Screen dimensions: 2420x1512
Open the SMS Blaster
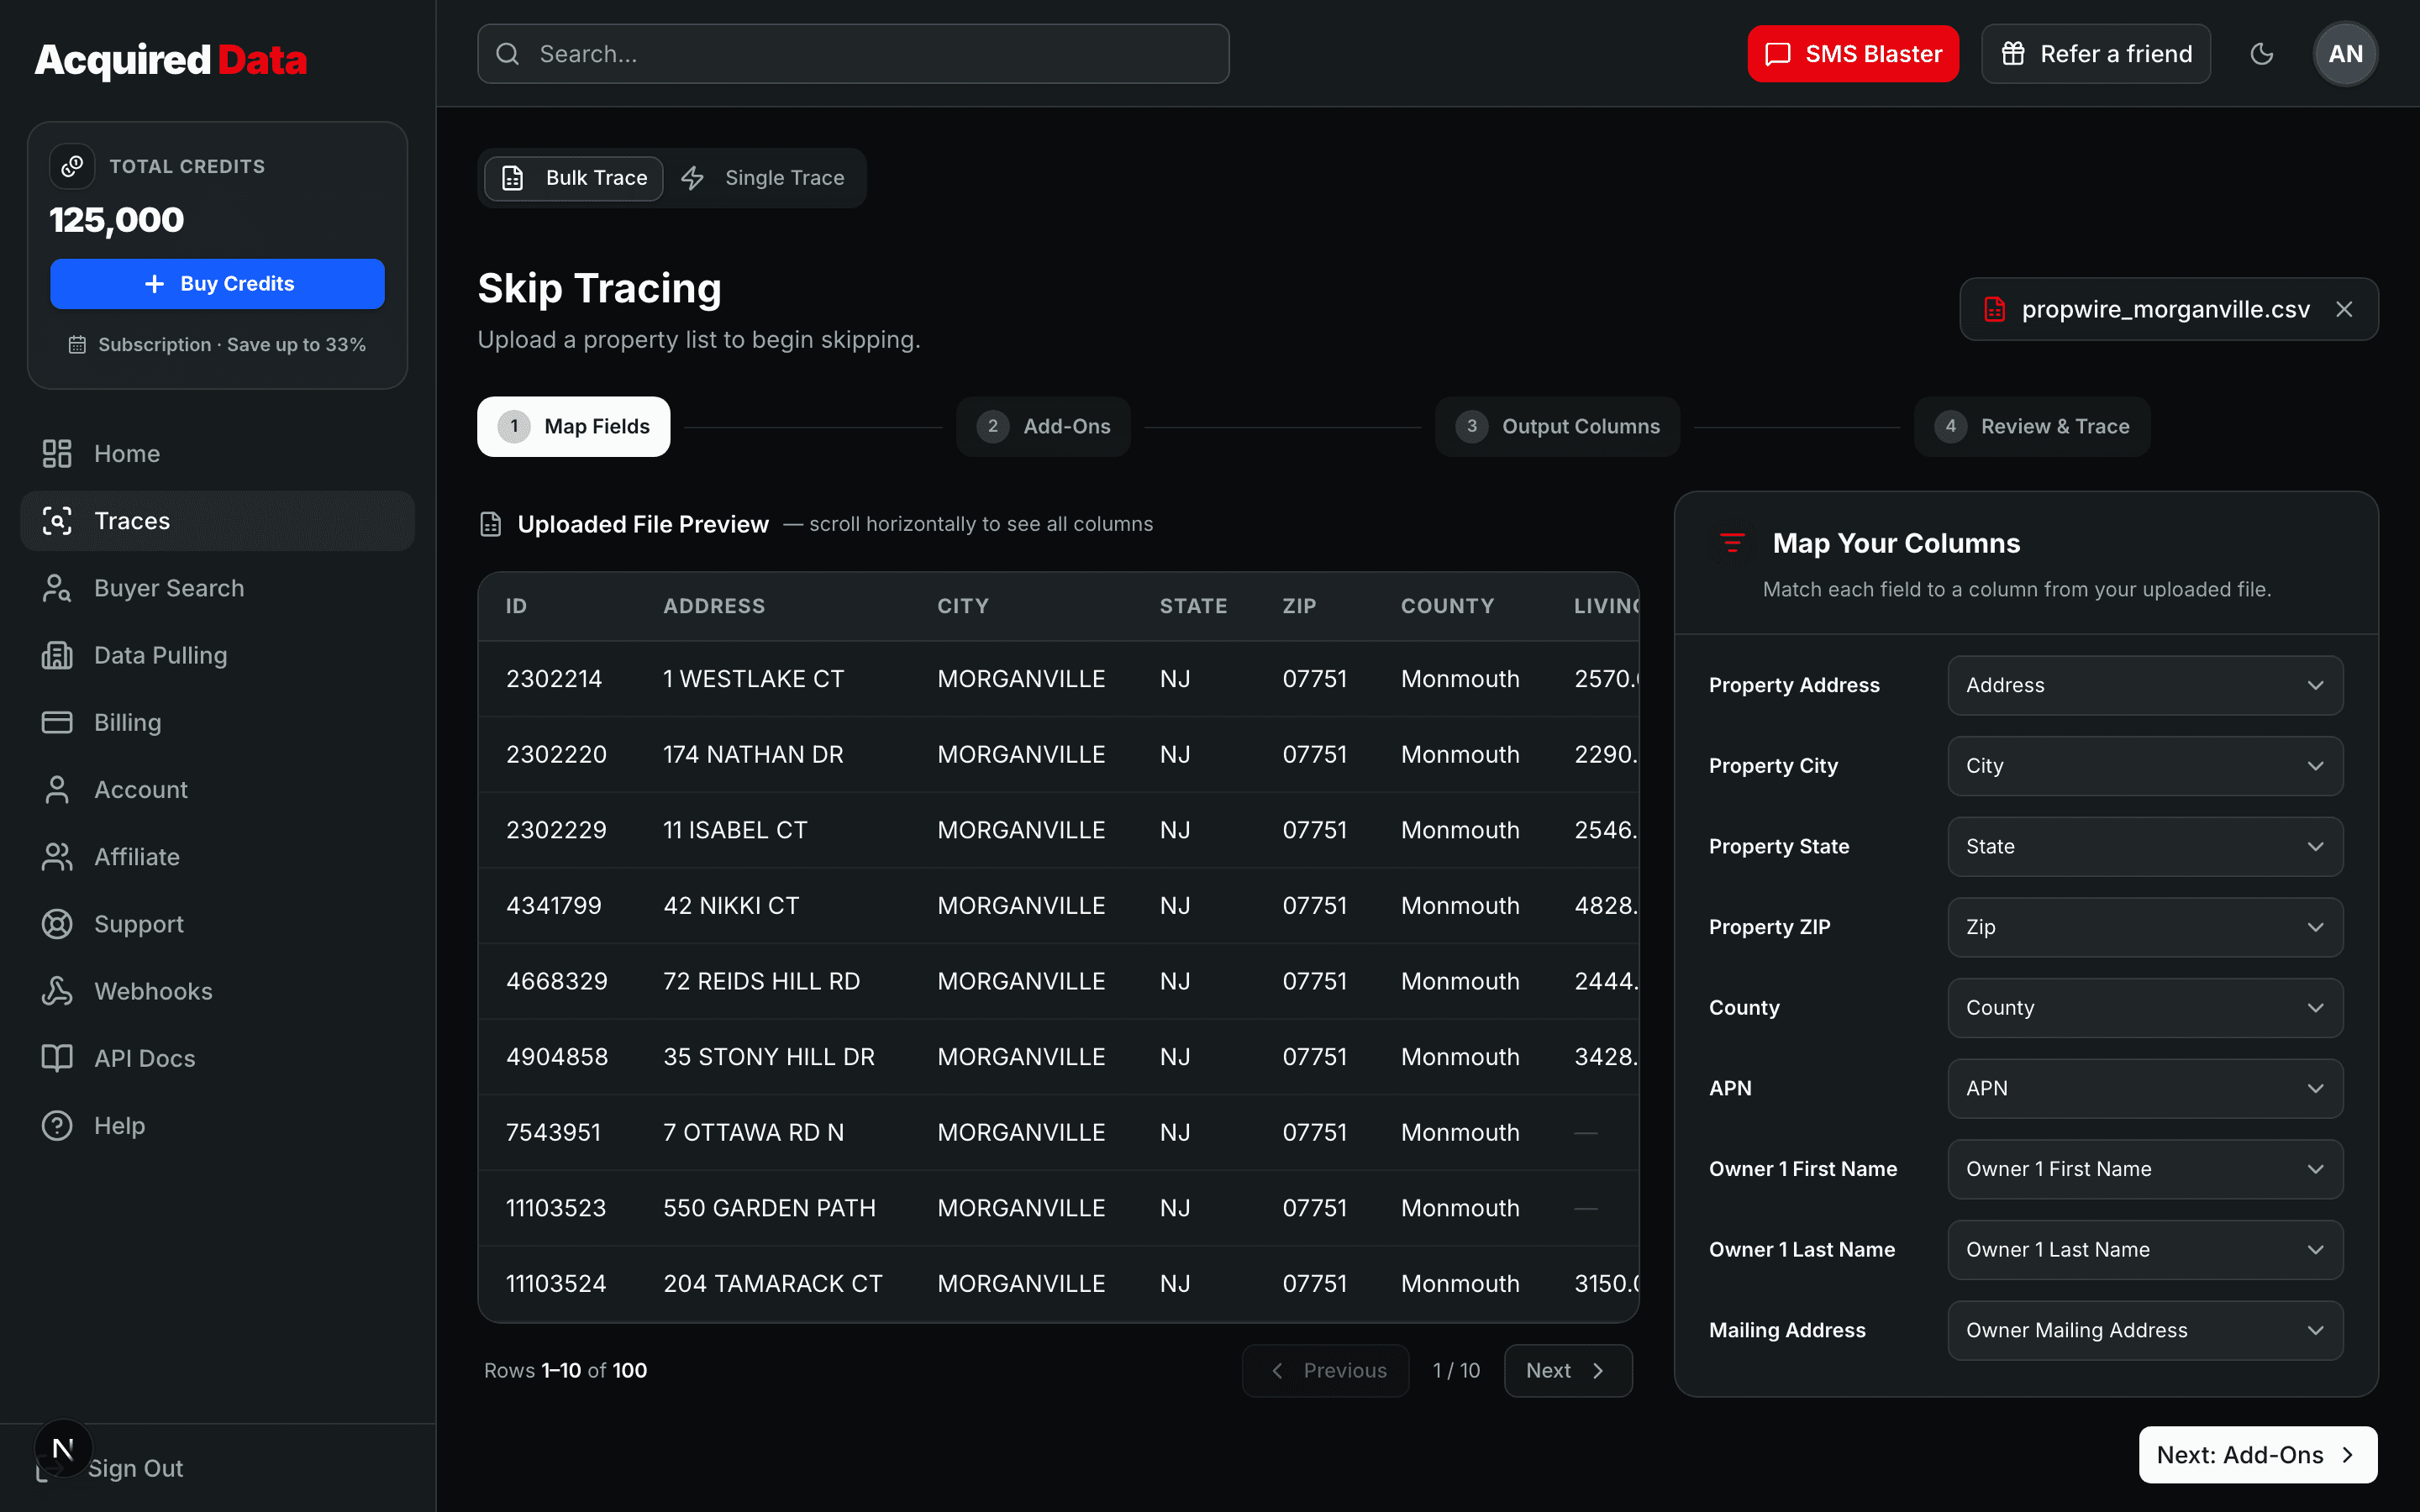tap(1853, 54)
